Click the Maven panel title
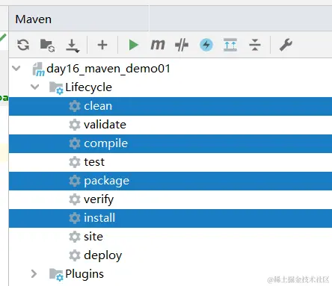 33,19
